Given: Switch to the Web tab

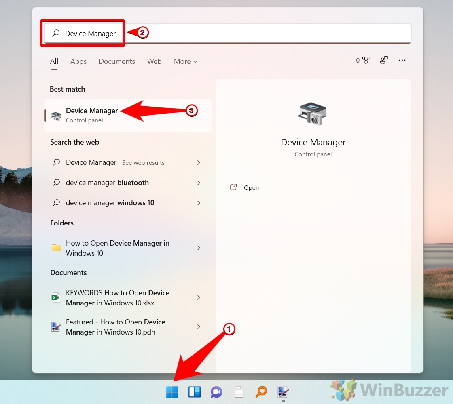Looking at the screenshot, I should [154, 61].
